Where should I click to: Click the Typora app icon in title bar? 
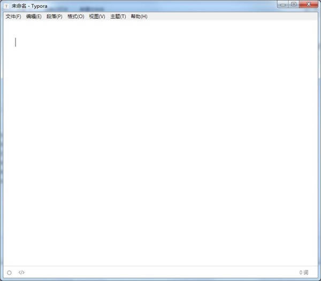[x=6, y=6]
